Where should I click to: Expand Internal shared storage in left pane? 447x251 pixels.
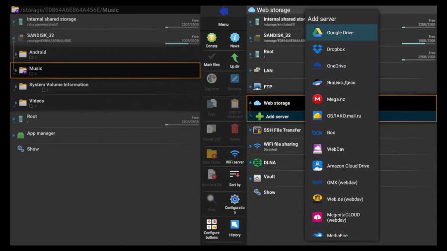coord(14,22)
